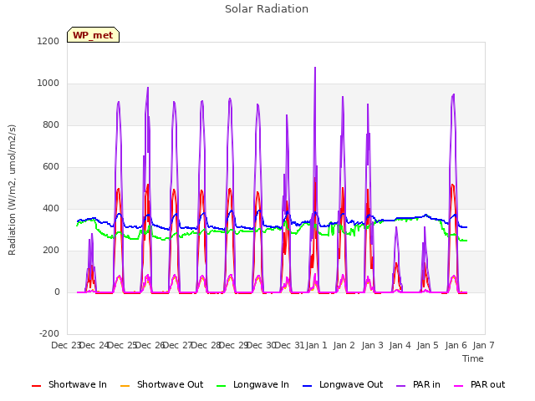Click the Radiation y-axis title
535x401 pixels.
[x=12, y=190]
